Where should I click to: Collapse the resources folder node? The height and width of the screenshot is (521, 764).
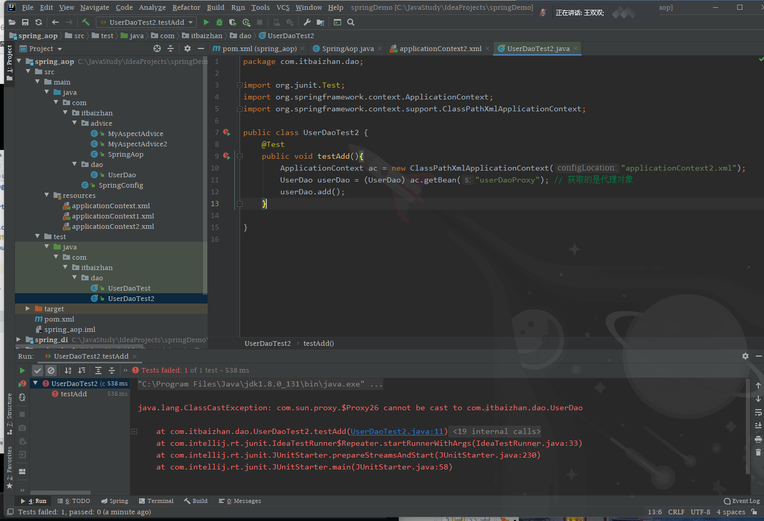pos(47,195)
